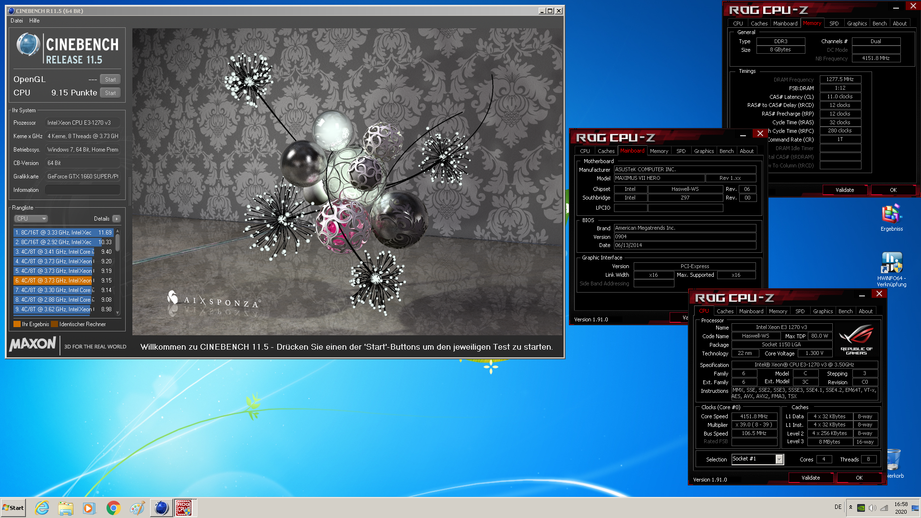Launch Windows Media Player from taskbar
The width and height of the screenshot is (921, 518).
point(89,508)
